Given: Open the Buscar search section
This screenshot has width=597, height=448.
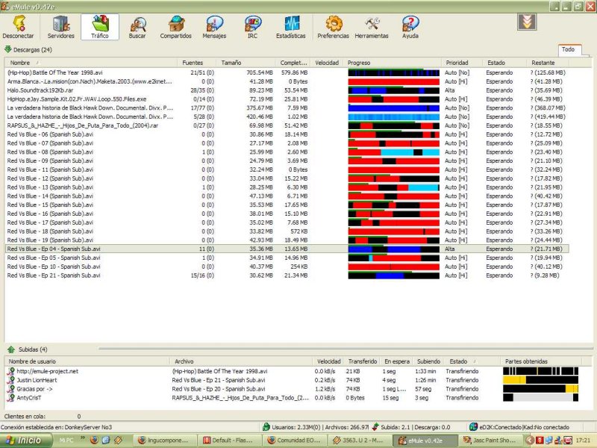Looking at the screenshot, I should [x=137, y=27].
